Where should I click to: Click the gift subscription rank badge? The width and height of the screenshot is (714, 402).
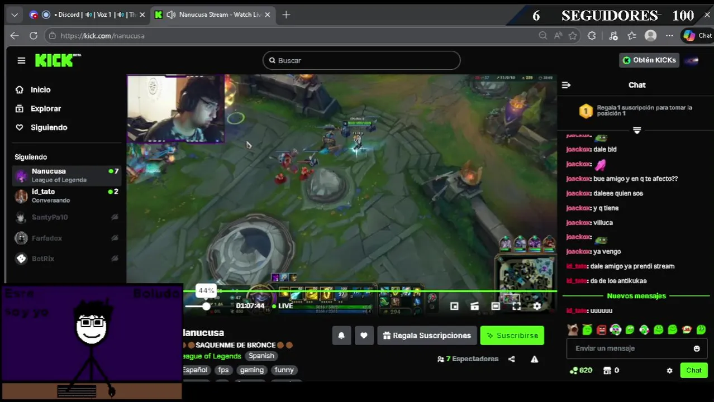[585, 111]
